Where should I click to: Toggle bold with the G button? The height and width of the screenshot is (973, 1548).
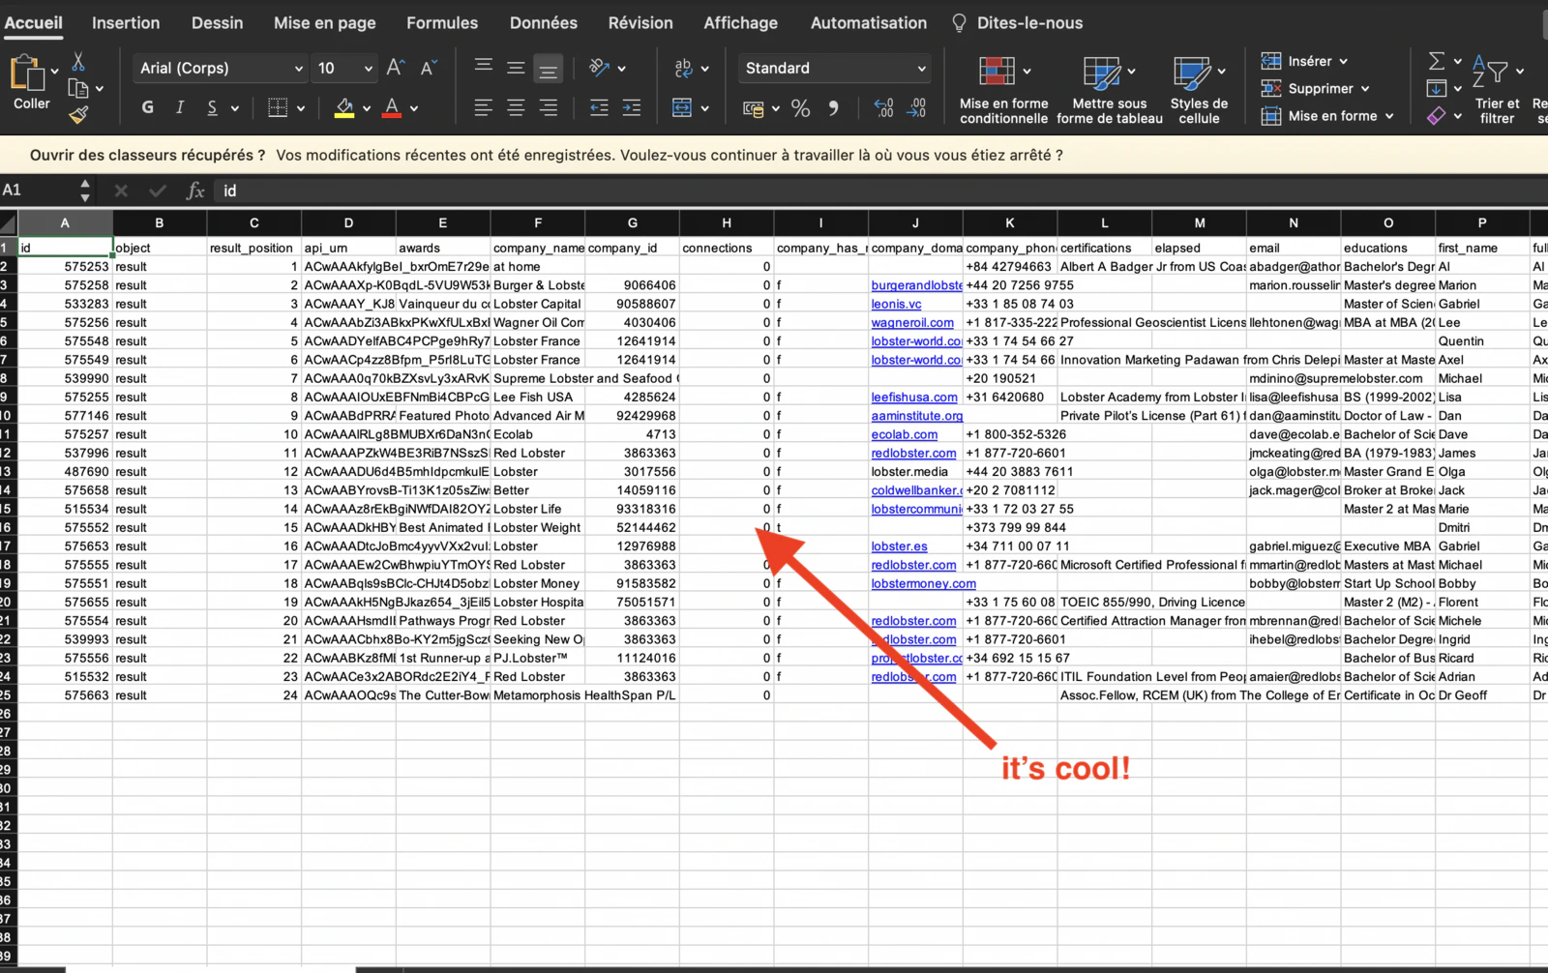[x=147, y=107]
